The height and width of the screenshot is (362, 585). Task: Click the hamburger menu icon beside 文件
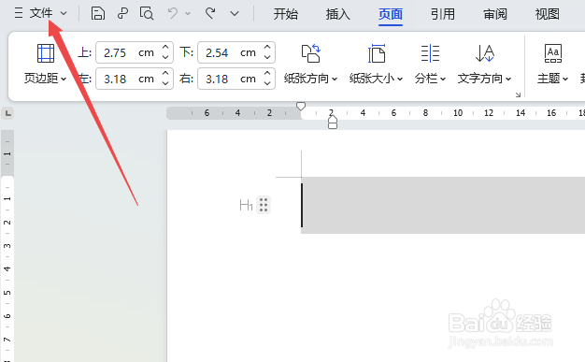click(x=19, y=13)
